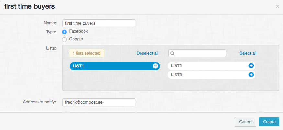Close the dialog with the X icon
283x130 pixels.
click(x=277, y=6)
